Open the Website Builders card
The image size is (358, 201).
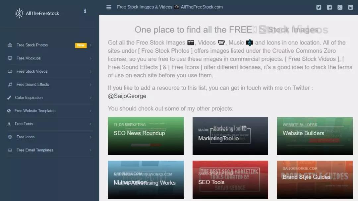pyautogui.click(x=315, y=136)
